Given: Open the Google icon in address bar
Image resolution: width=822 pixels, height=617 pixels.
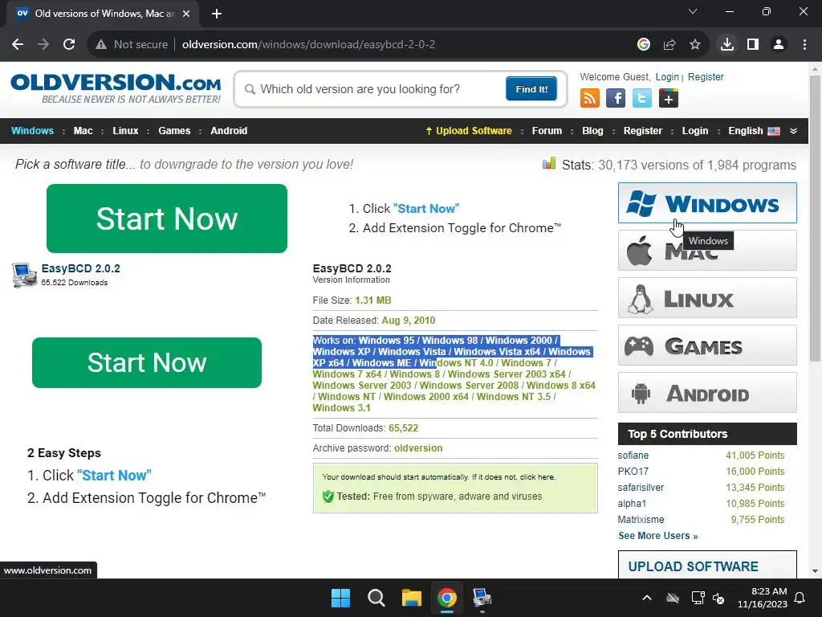Looking at the screenshot, I should pyautogui.click(x=644, y=45).
